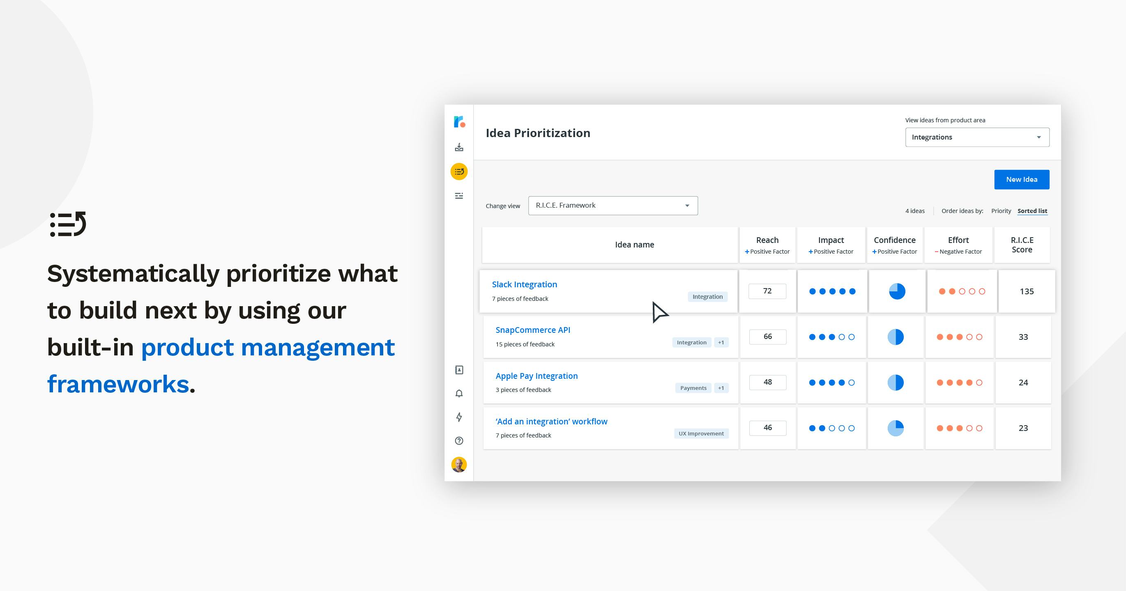Open the Slack Integration idea link

click(x=525, y=284)
